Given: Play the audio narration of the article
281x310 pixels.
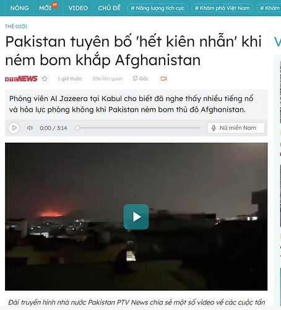Looking at the screenshot, I should coord(14,128).
